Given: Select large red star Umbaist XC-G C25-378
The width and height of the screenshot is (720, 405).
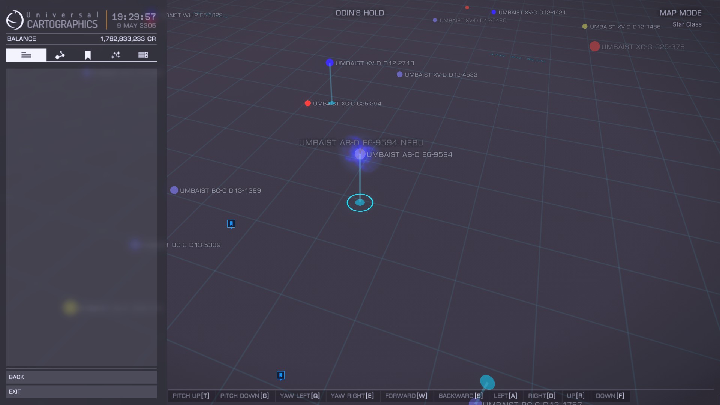Looking at the screenshot, I should [x=594, y=46].
